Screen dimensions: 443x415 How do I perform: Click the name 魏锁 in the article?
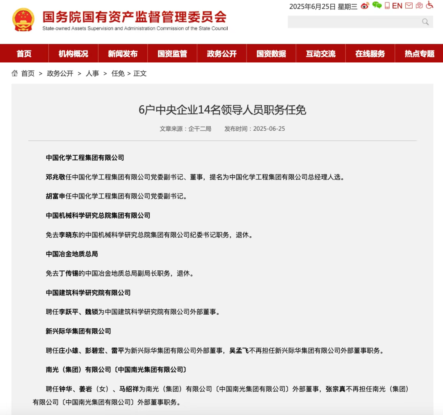pyautogui.click(x=91, y=312)
